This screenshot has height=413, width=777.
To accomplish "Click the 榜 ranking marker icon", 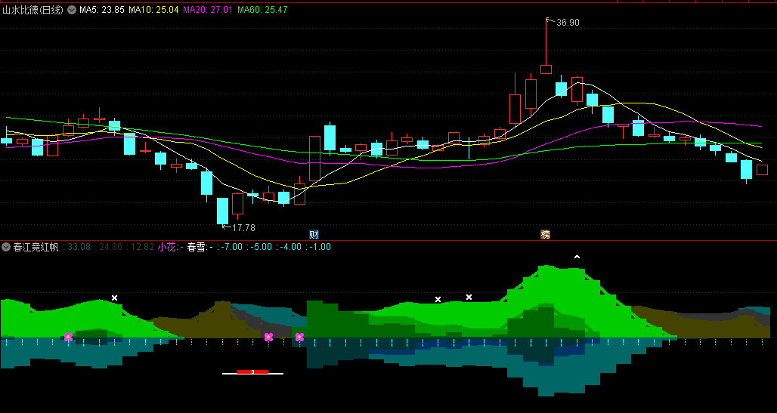I will (545, 234).
